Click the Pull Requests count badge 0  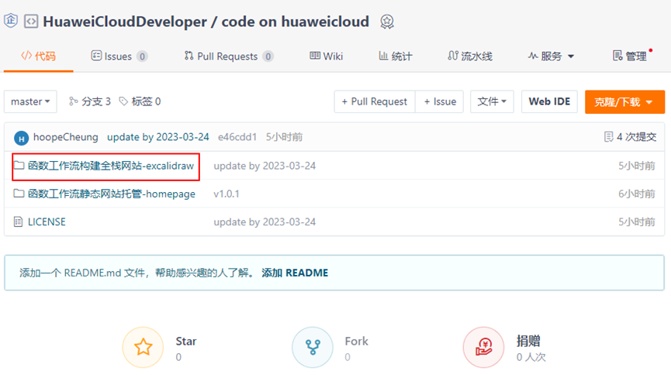pos(268,57)
